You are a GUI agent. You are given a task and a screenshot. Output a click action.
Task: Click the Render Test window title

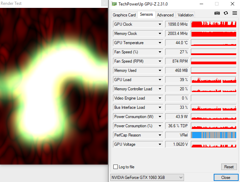(x=11, y=3)
